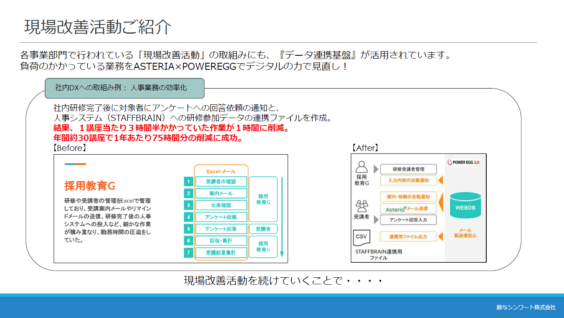Screen dimensions: 564x318
Task: Click the Before paragraph starting with 研修や受講者の管理
Action: point(108,220)
